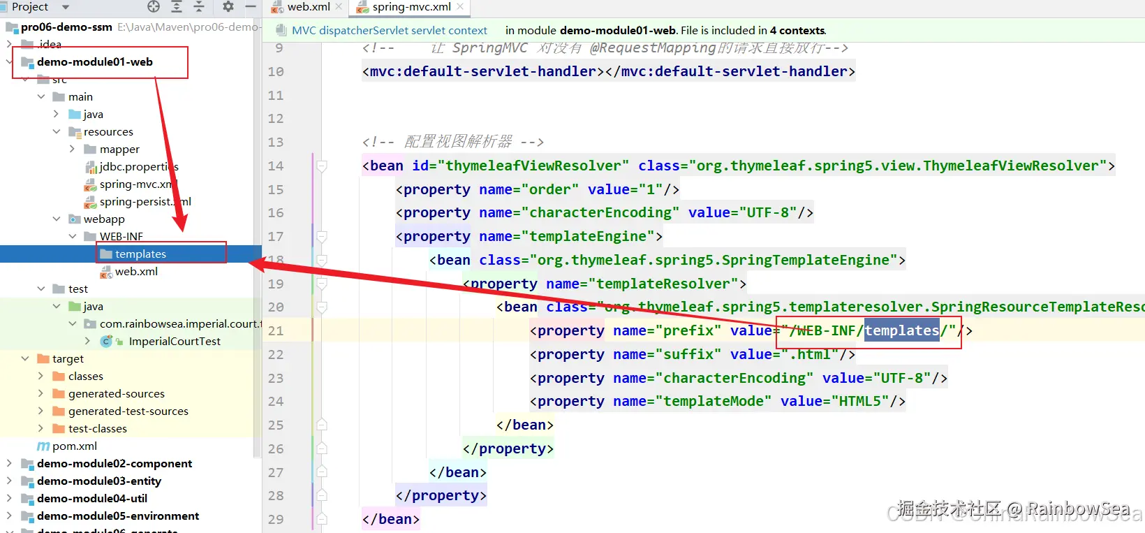The image size is (1145, 533).
Task: Open Project panel settings gear
Action: (x=228, y=7)
